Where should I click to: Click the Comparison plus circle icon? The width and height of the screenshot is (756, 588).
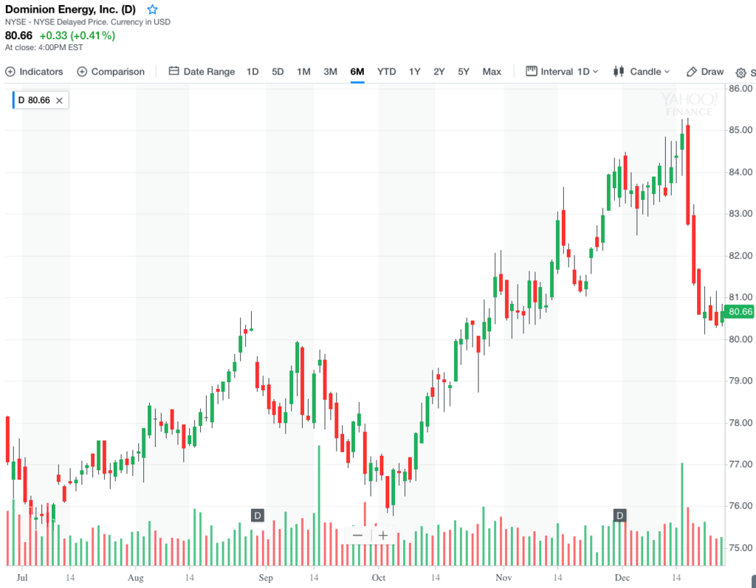(x=82, y=72)
